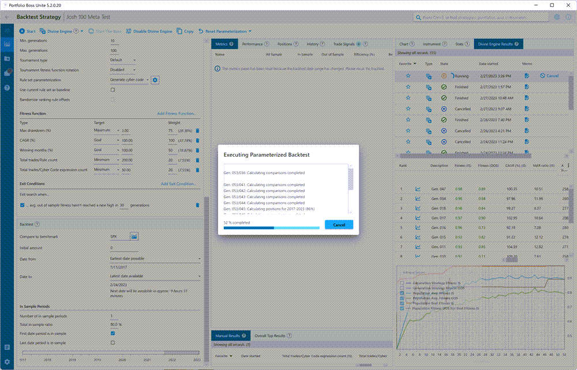Click the Copy icon in the toolbar
Image resolution: width=577 pixels, height=370 pixels.
tap(179, 31)
